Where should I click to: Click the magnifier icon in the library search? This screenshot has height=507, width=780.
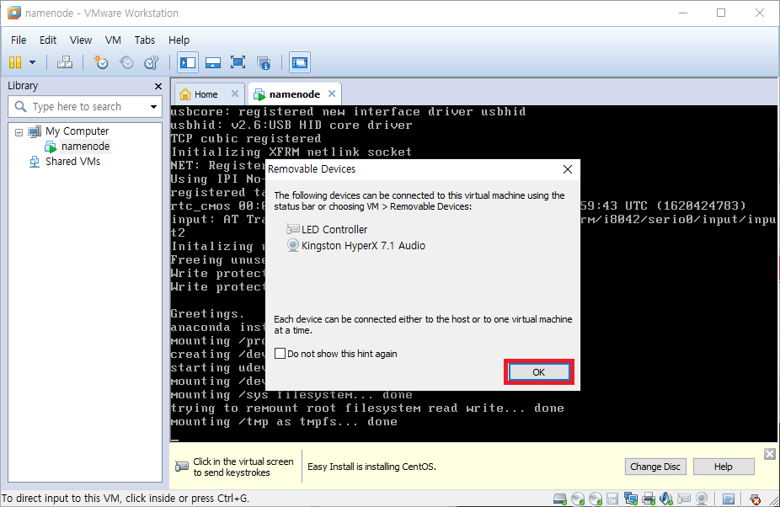[x=20, y=106]
